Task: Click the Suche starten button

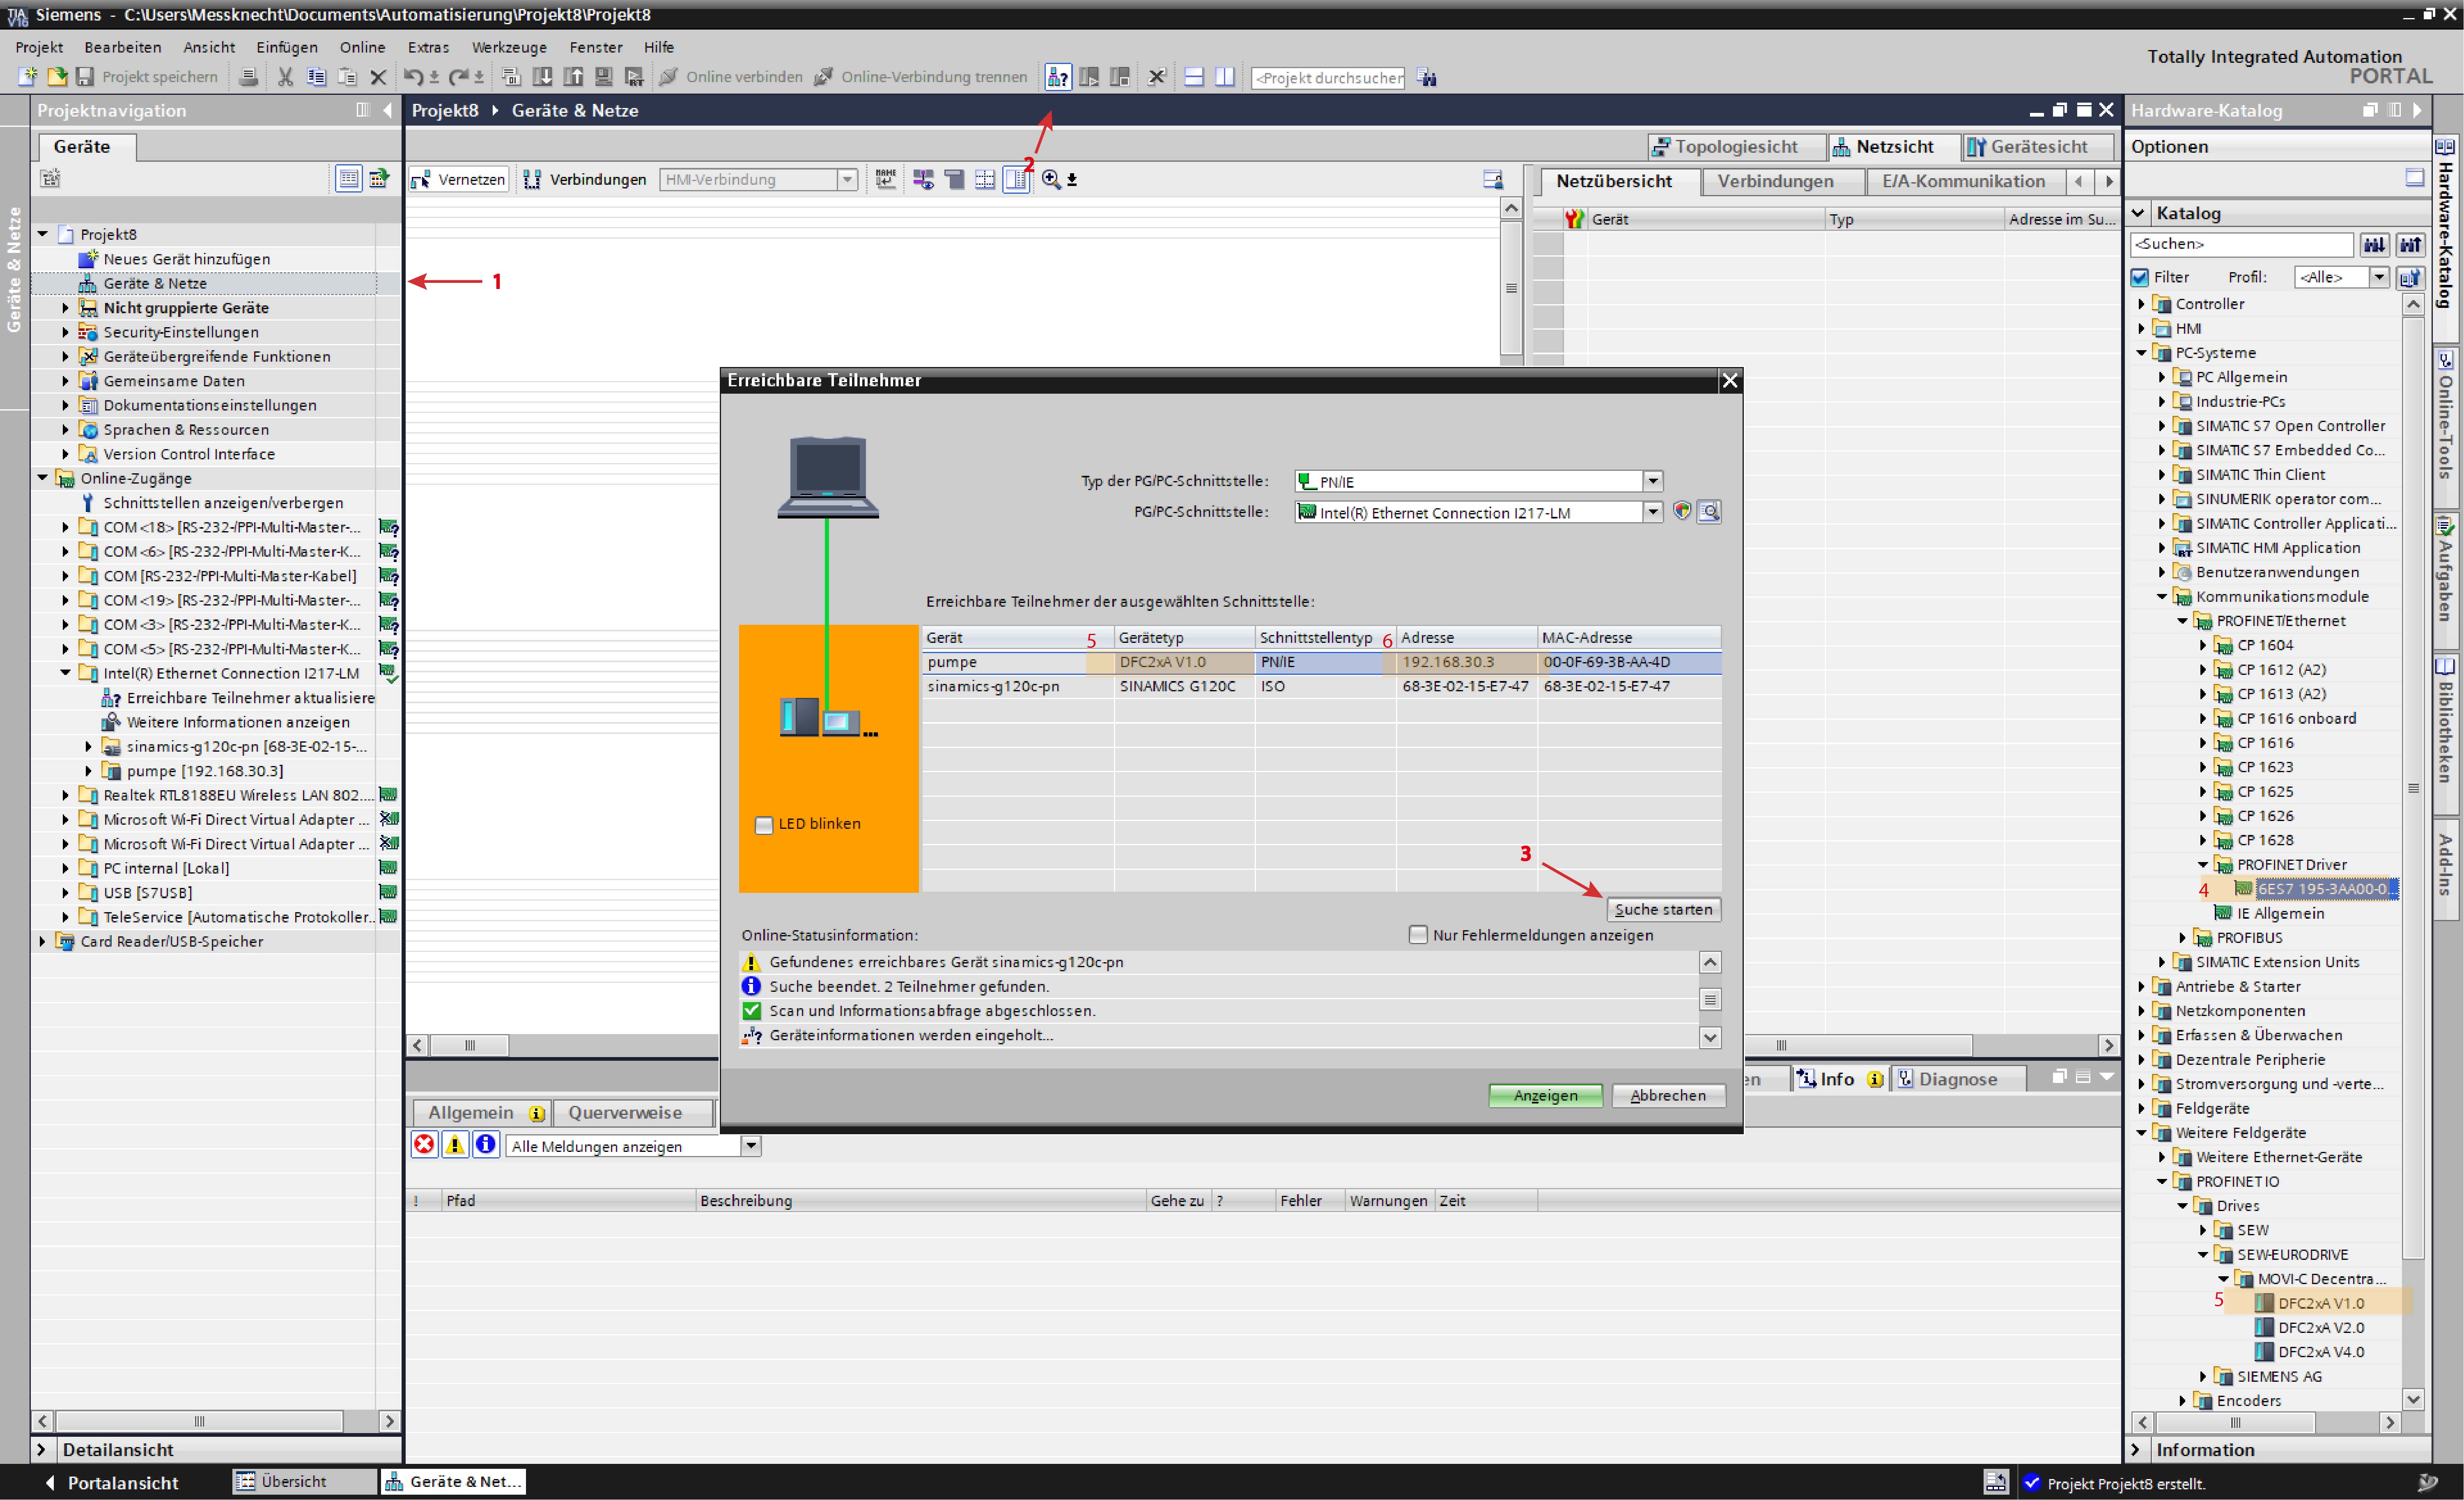Action: pyautogui.click(x=1661, y=908)
